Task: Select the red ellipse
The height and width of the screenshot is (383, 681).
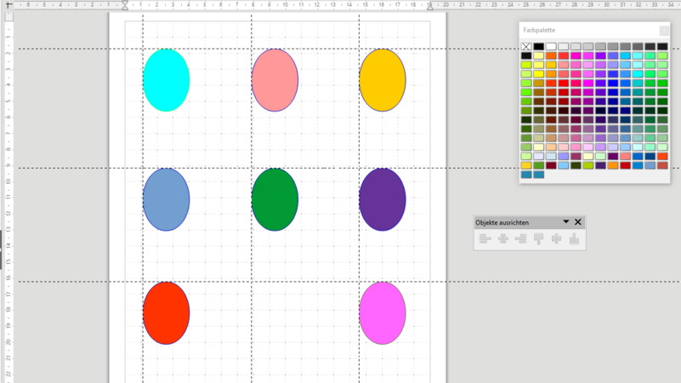Action: click(x=166, y=312)
